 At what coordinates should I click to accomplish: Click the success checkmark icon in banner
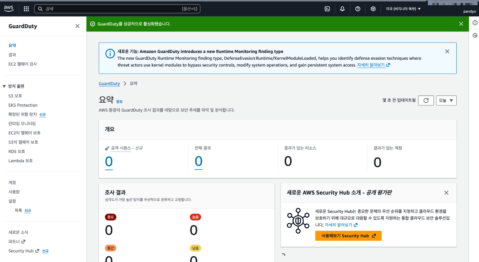93,24
